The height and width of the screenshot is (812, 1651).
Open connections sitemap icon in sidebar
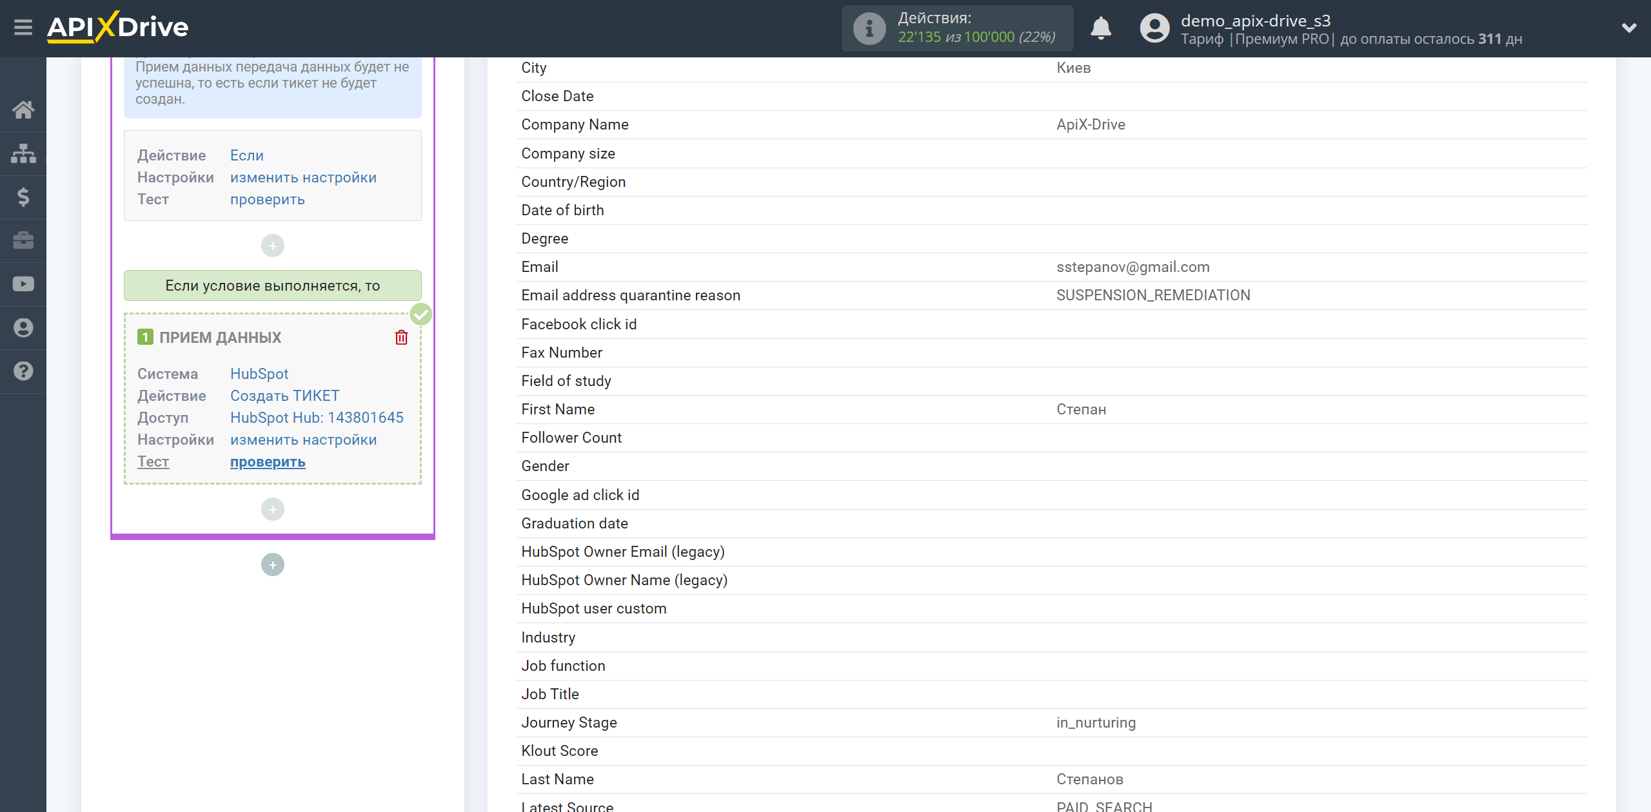pos(23,153)
